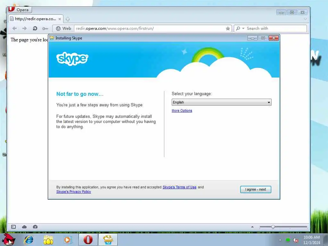Open the Opera password wand key icon
This screenshot has width=328, height=246.
pos(45,29)
